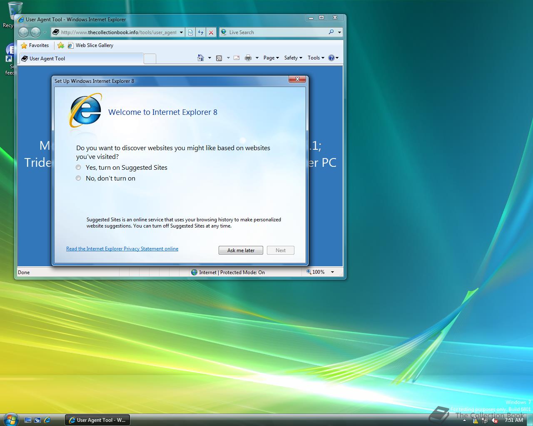
Task: Click the Stop loading red X icon
Action: click(x=211, y=32)
